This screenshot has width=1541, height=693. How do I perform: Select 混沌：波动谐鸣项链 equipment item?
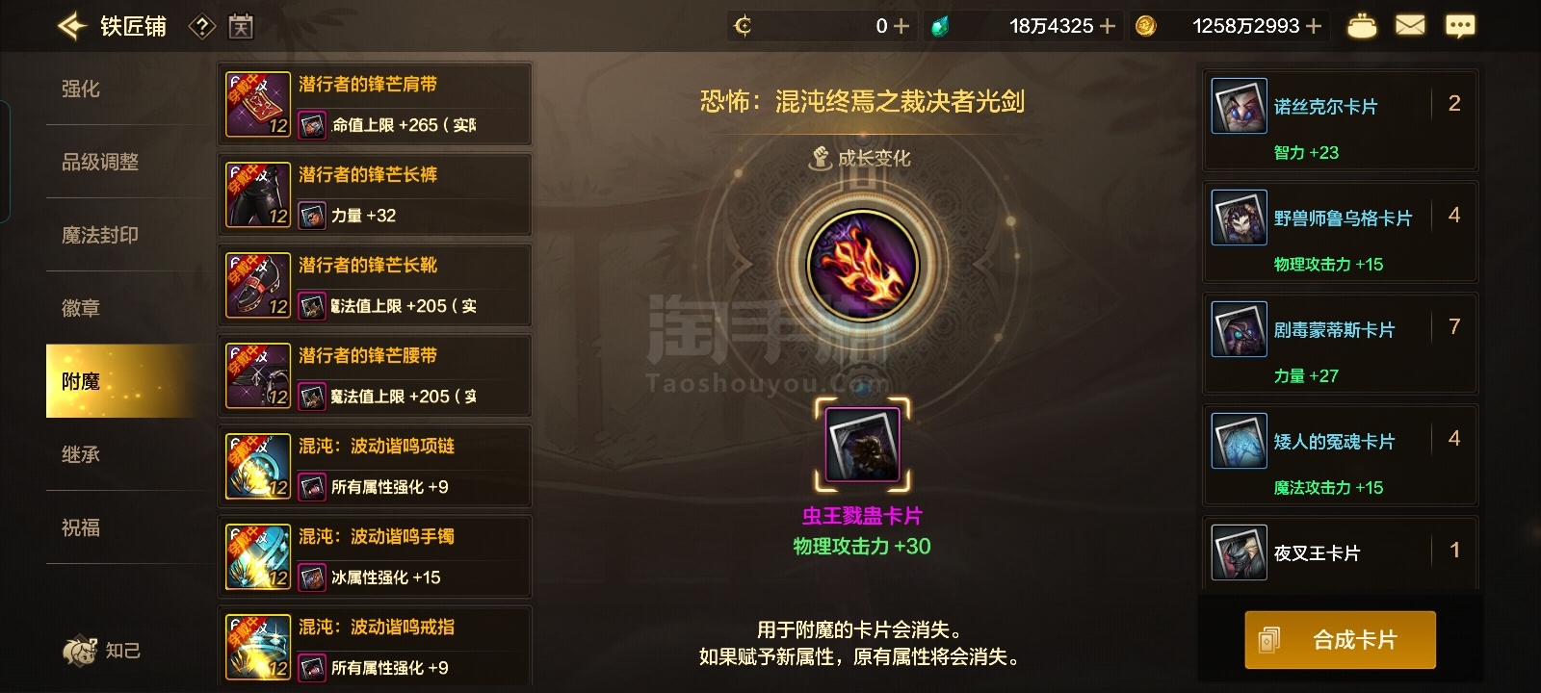point(376,466)
